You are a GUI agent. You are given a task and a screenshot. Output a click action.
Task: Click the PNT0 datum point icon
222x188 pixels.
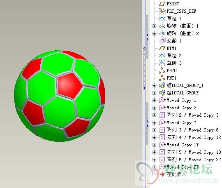tap(162, 70)
